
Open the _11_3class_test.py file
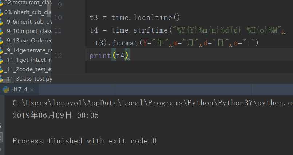pyautogui.click(x=28, y=79)
